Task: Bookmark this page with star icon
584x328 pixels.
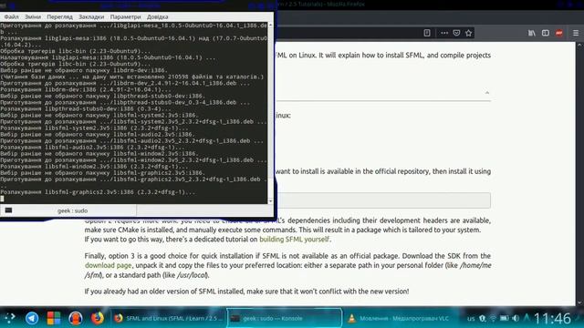Action: (468, 33)
